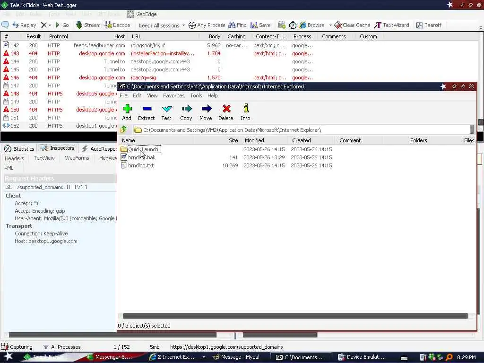Click the 7-Zip horizontal scrollbar
The height and width of the screenshot is (363, 484).
[295, 316]
